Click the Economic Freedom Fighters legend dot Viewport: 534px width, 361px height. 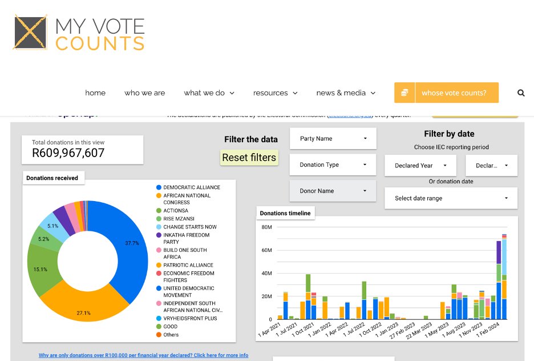pyautogui.click(x=159, y=273)
